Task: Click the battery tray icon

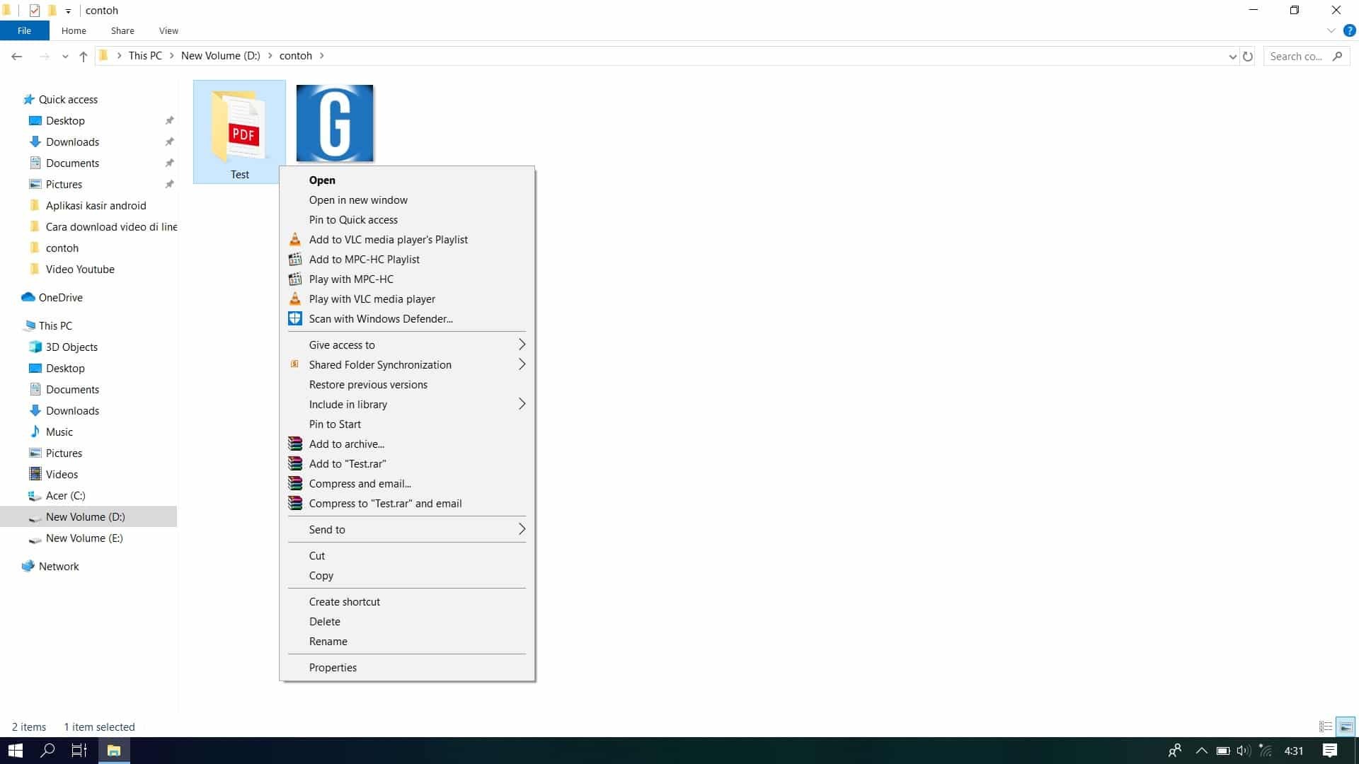Action: [x=1222, y=751]
